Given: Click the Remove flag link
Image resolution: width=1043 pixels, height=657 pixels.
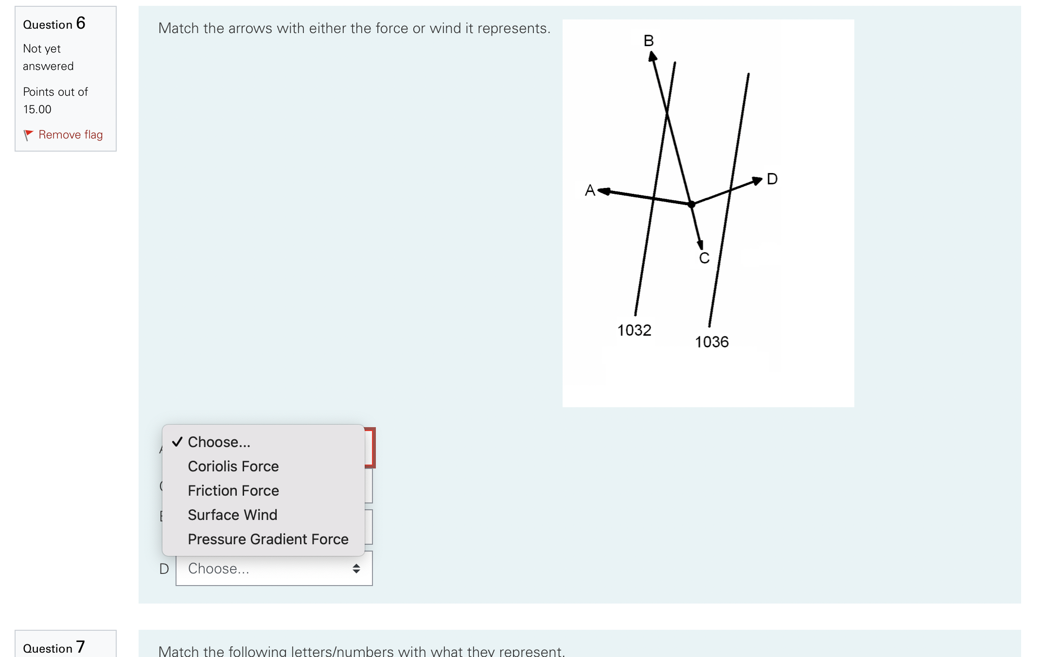Looking at the screenshot, I should pos(71,135).
